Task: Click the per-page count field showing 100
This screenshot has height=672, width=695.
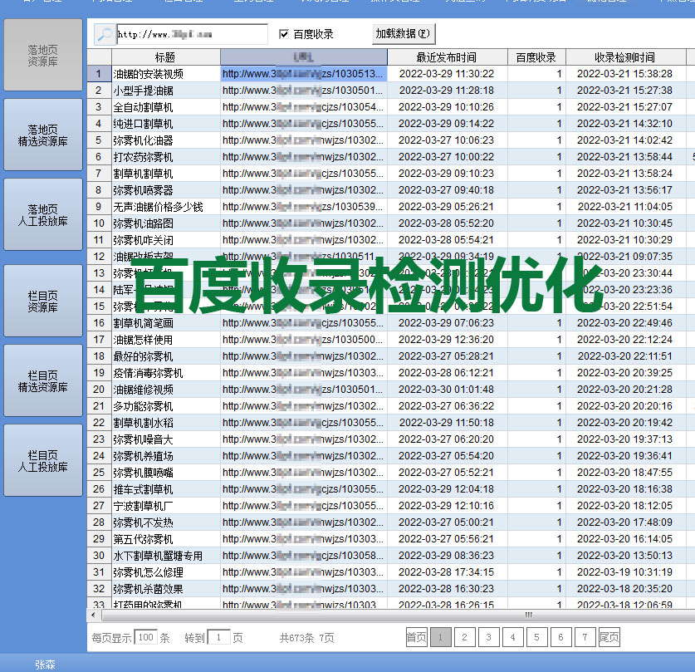Action: pyautogui.click(x=145, y=637)
